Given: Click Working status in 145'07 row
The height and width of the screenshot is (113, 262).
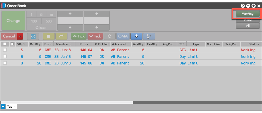Looking at the screenshot, I should [248, 57].
